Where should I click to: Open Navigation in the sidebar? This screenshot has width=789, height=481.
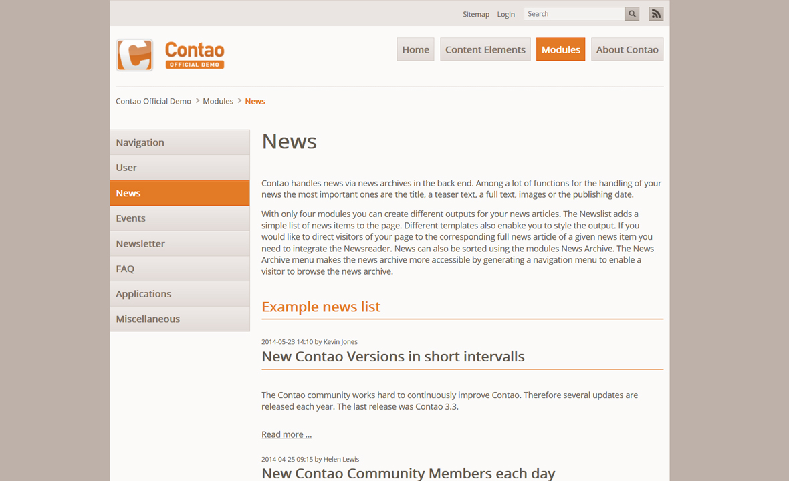pyautogui.click(x=180, y=142)
